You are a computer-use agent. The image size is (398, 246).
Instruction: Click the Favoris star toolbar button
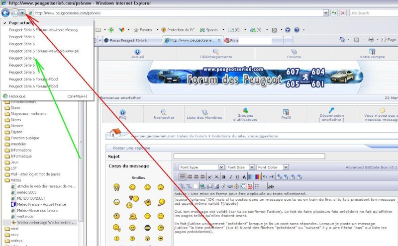[143, 30]
